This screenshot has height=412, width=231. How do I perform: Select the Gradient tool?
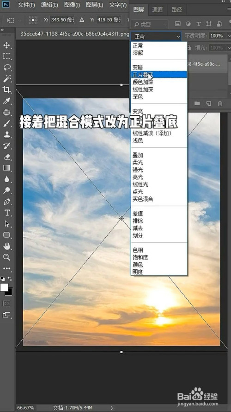pyautogui.click(x=6, y=168)
